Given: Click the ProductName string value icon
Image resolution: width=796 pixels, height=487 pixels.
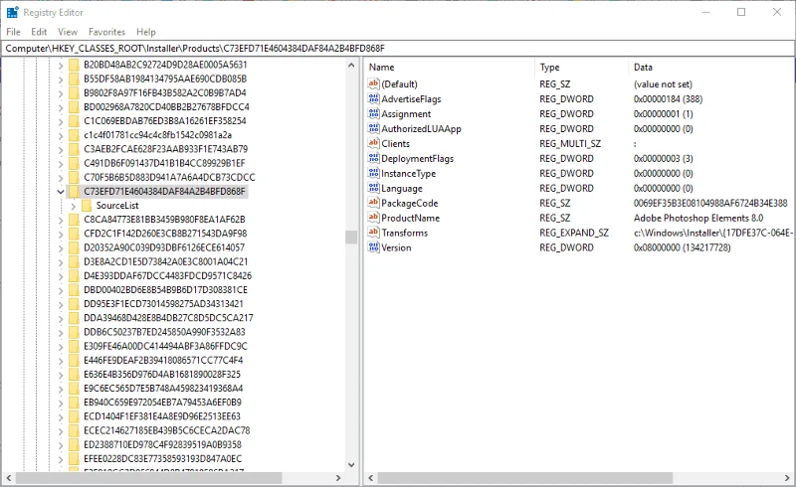Looking at the screenshot, I should (374, 218).
